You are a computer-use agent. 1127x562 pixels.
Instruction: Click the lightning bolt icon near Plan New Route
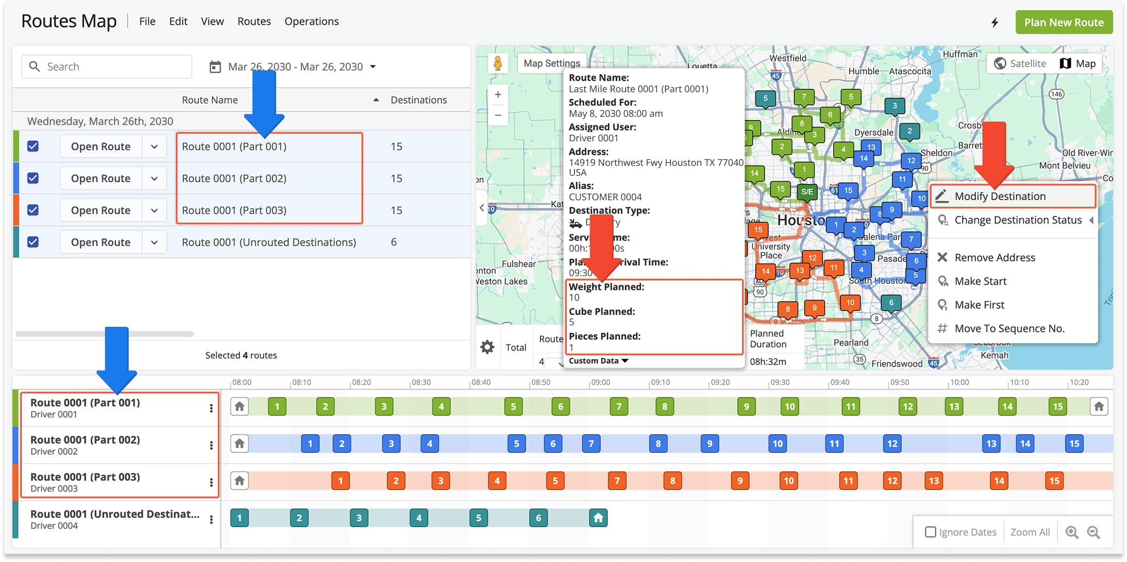point(995,22)
